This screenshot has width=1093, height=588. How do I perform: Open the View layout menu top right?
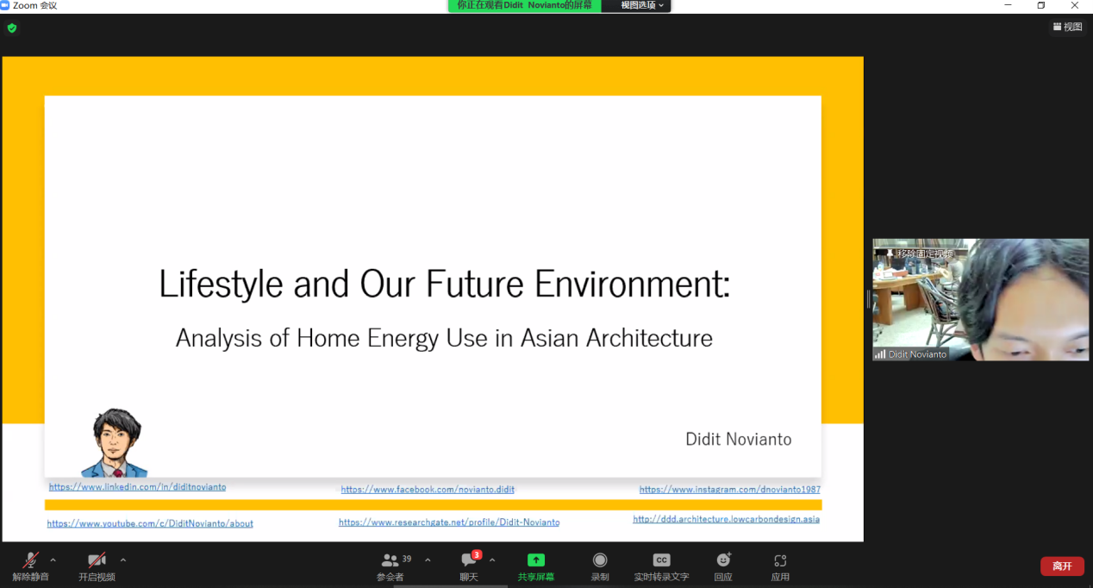[x=1067, y=27]
